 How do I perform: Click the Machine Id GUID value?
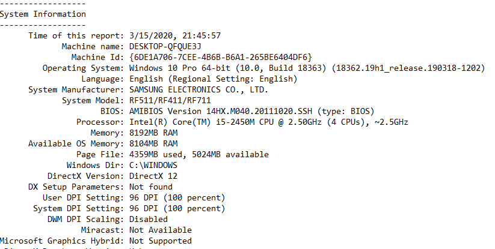click(221, 57)
